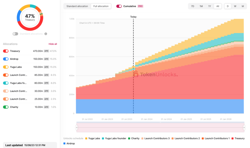Click the Charity legend green square
The image size is (250, 148).
click(129, 138)
